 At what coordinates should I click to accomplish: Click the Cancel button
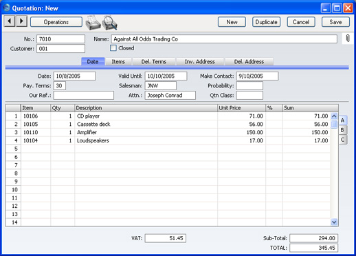click(x=301, y=22)
